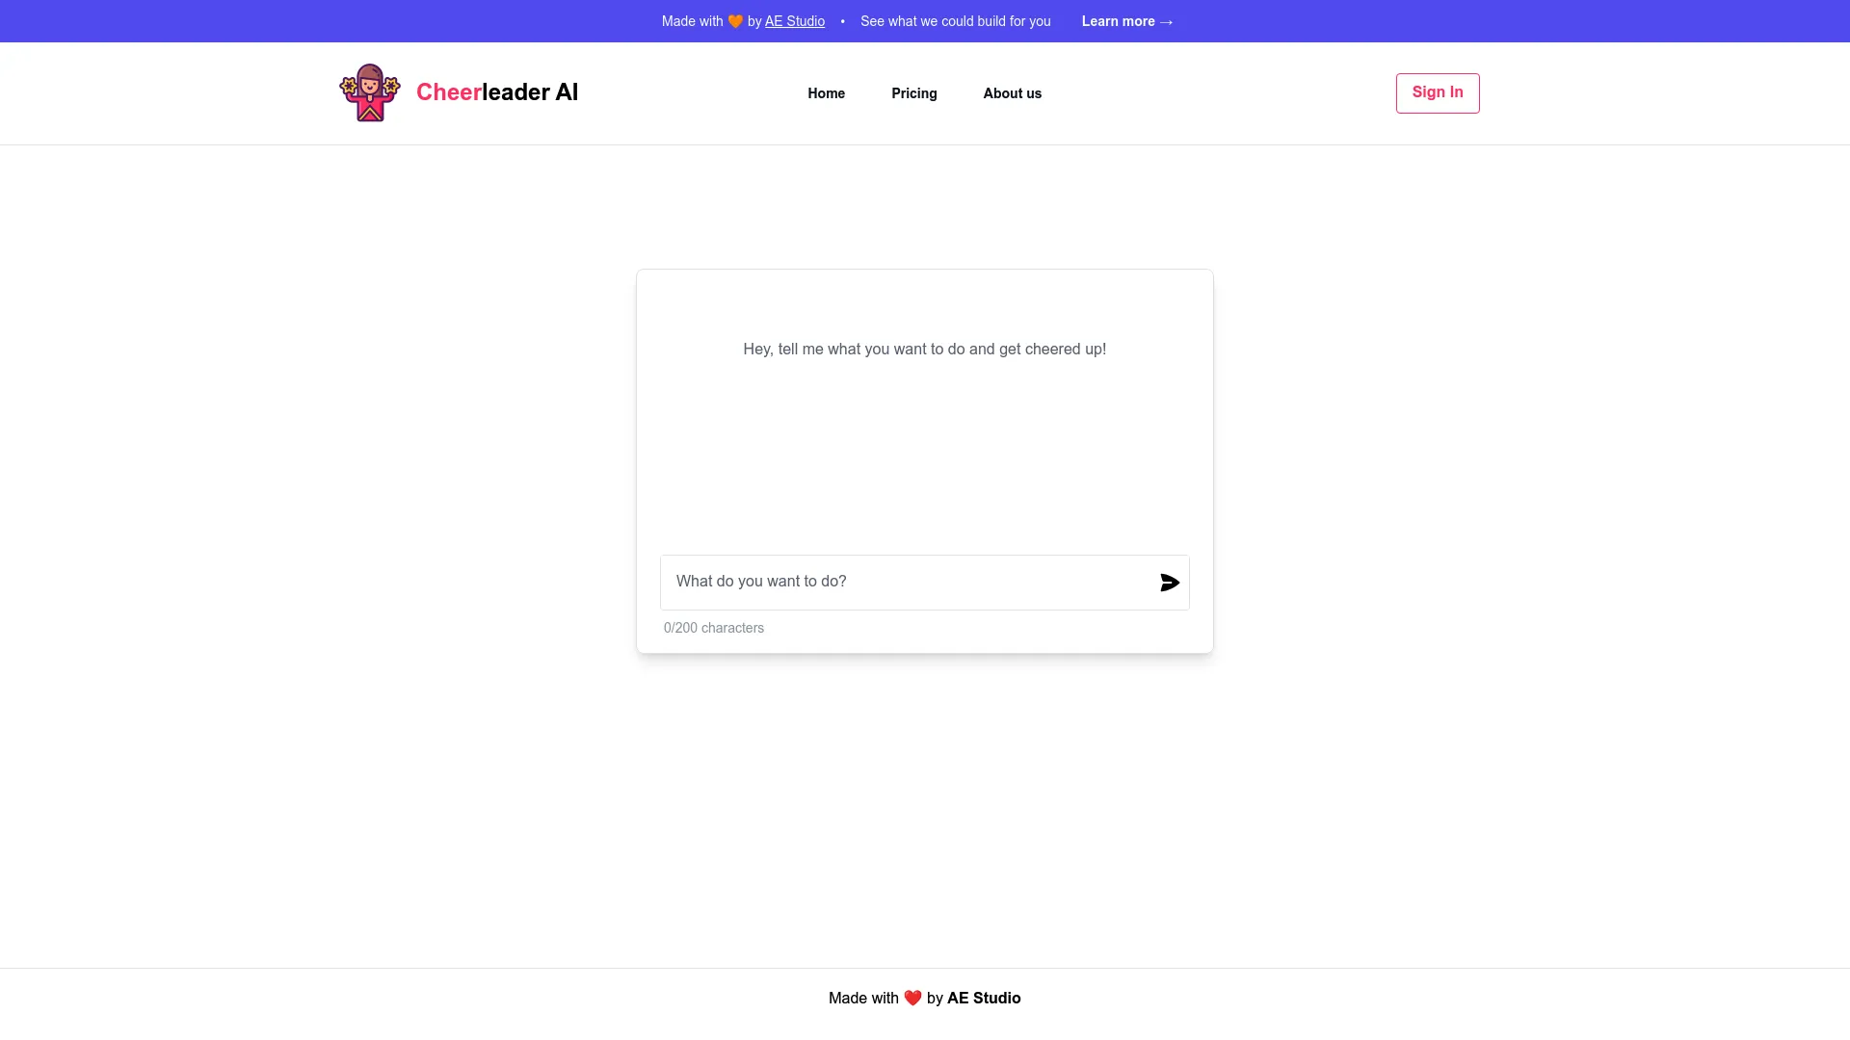The height and width of the screenshot is (1040, 1850).
Task: Open the About us navigation menu item
Action: (1013, 92)
